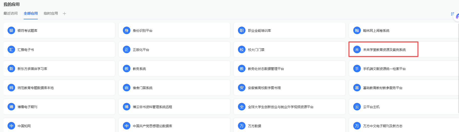Add a new tab with plus icon
This screenshot has height=132, width=459.
coord(64,14)
